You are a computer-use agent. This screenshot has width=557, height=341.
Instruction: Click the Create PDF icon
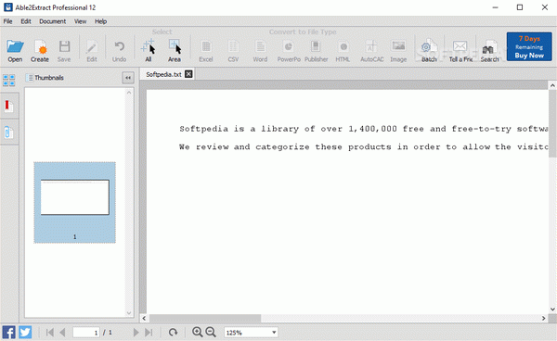tap(39, 51)
